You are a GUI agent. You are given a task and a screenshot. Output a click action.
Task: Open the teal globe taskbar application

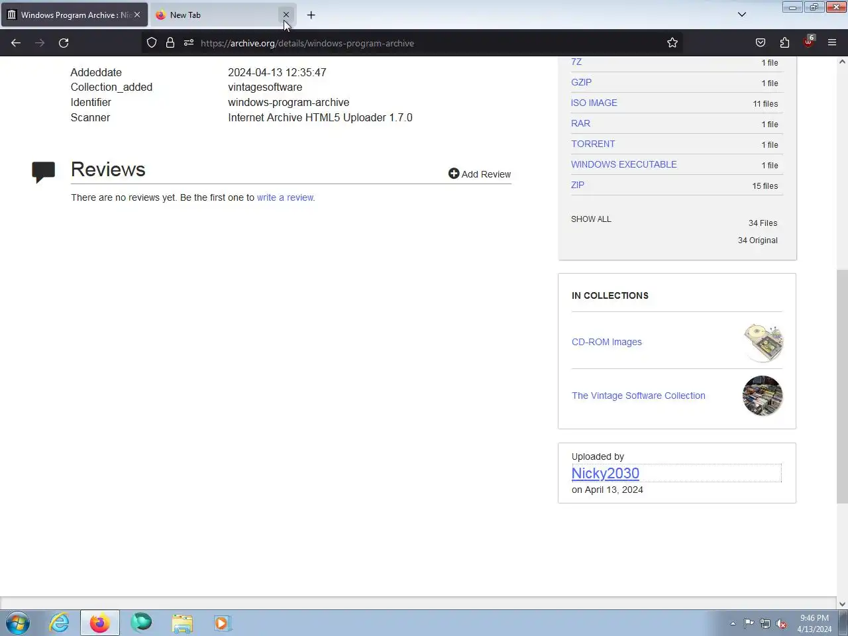pyautogui.click(x=141, y=623)
